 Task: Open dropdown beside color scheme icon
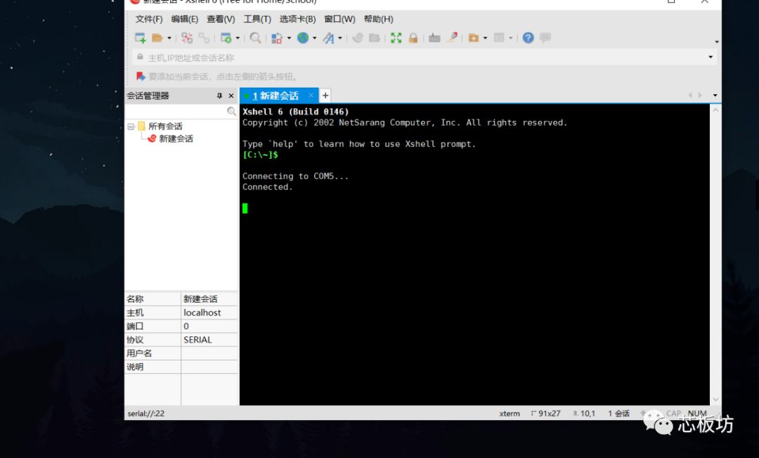tap(289, 38)
